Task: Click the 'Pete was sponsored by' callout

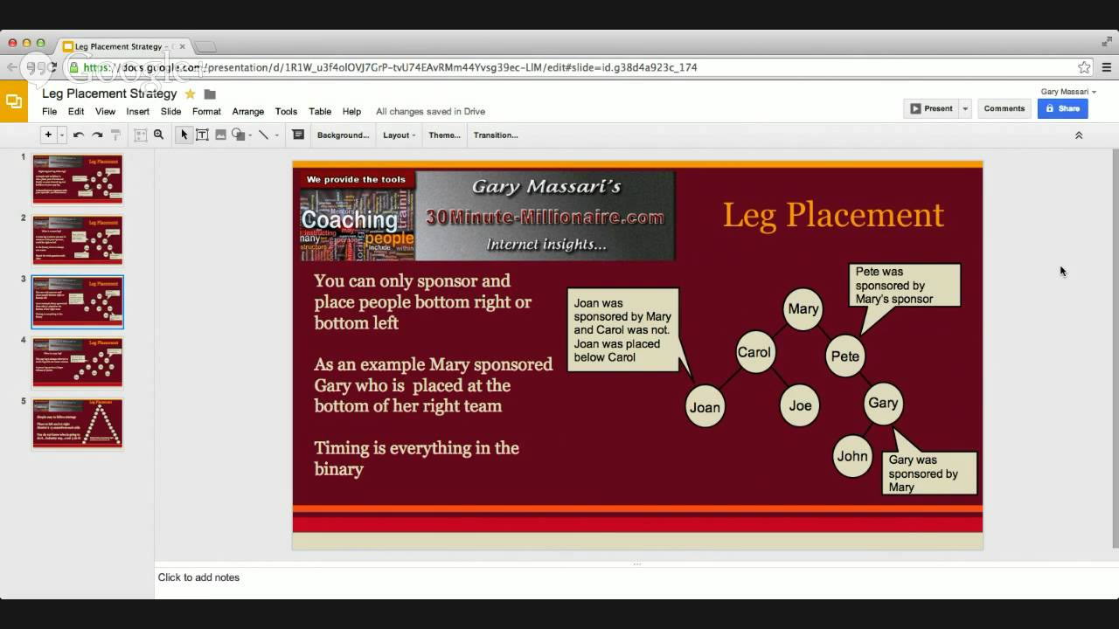Action: [905, 286]
